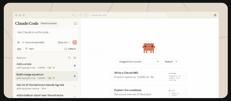
Task: Open session filters icon
Action: point(75,58)
